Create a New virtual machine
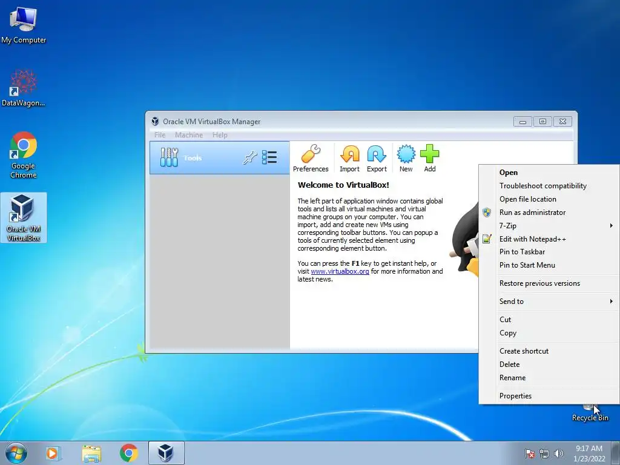Image resolution: width=620 pixels, height=465 pixels. pyautogui.click(x=406, y=158)
